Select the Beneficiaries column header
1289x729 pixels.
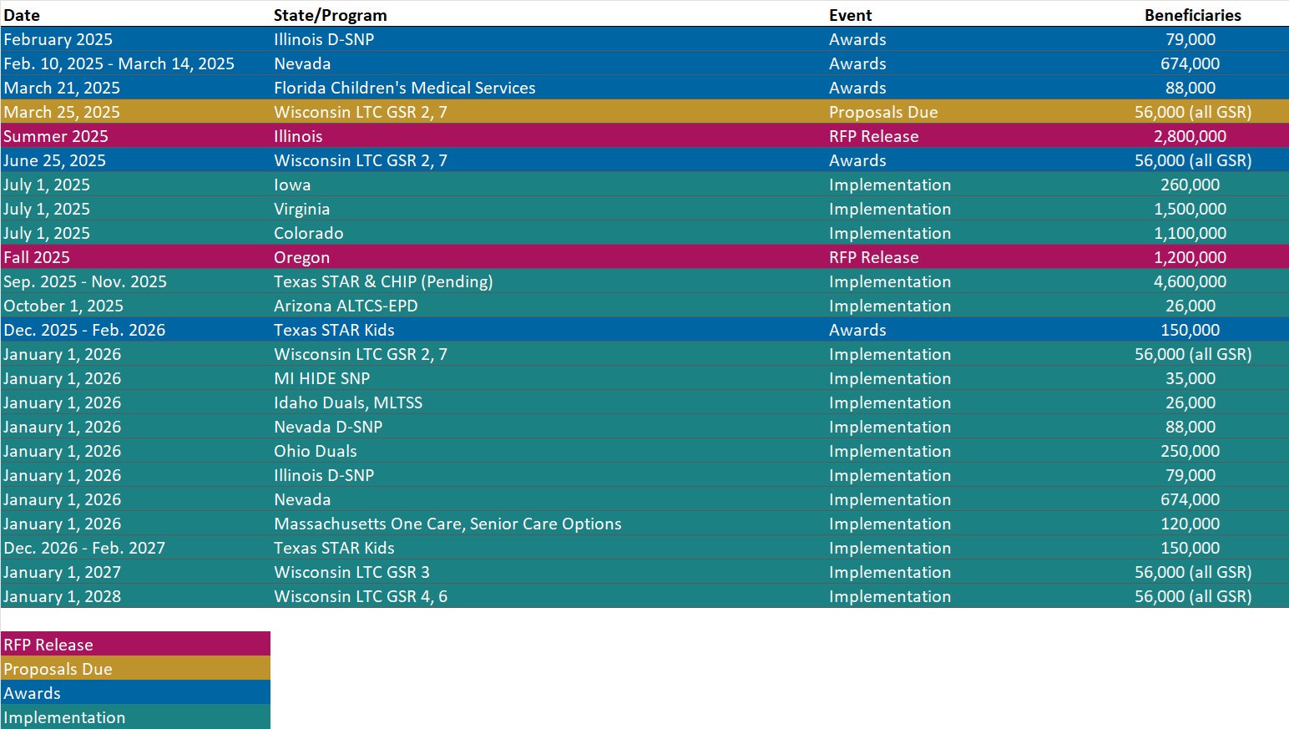click(x=1192, y=15)
